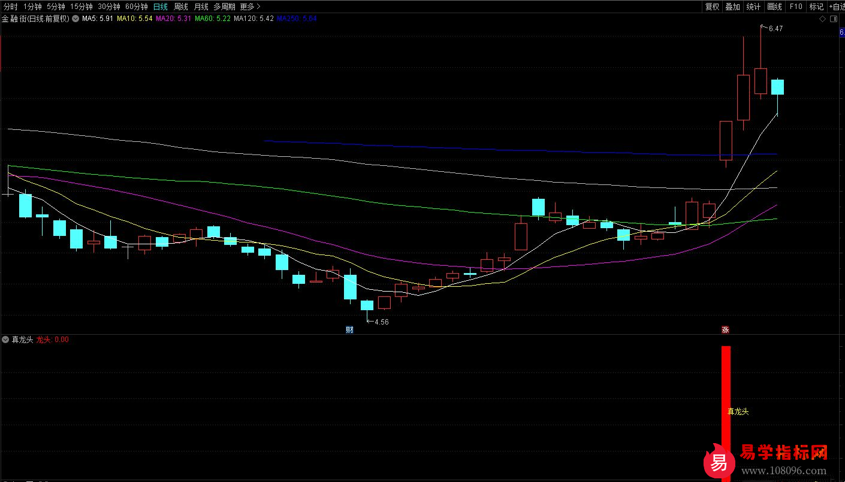Add stock via +自选 button
The image size is (845, 482).
pos(836,7)
